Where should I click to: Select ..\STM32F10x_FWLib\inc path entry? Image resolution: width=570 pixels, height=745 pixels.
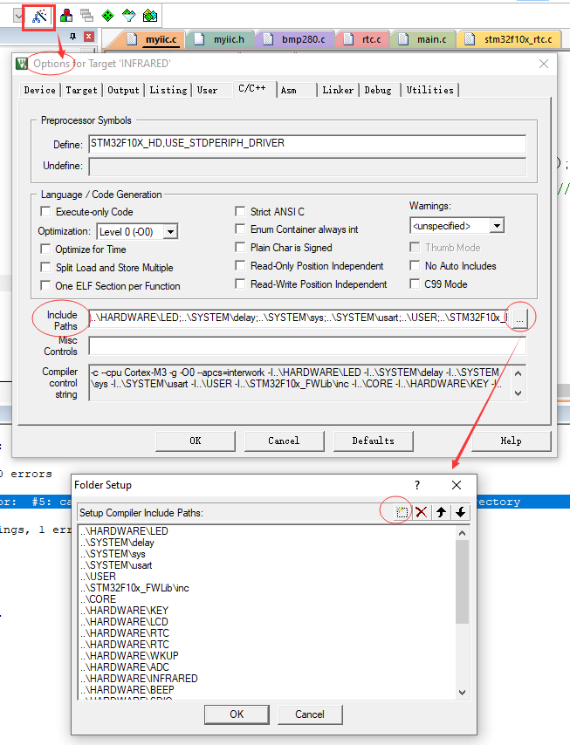point(134,588)
